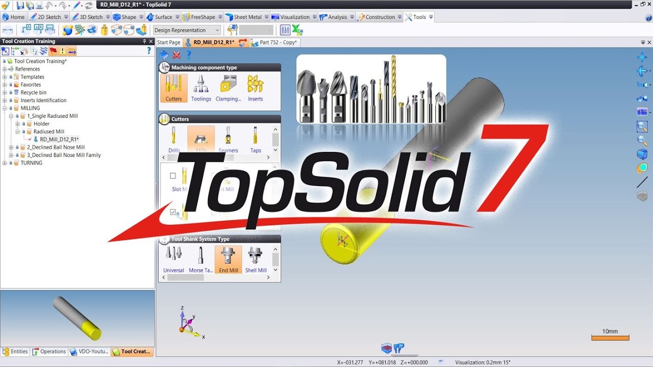Viewport: 653px width, 367px height.
Task: Click the Excel export toolbar icon
Action: [297, 30]
